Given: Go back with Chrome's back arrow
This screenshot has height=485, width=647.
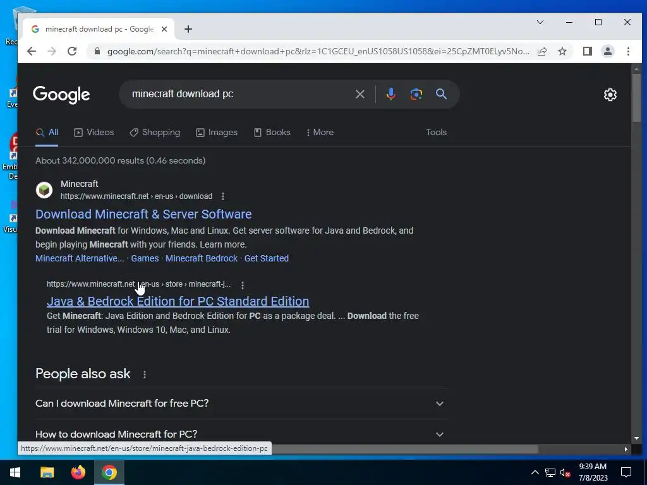Looking at the screenshot, I should [32, 51].
